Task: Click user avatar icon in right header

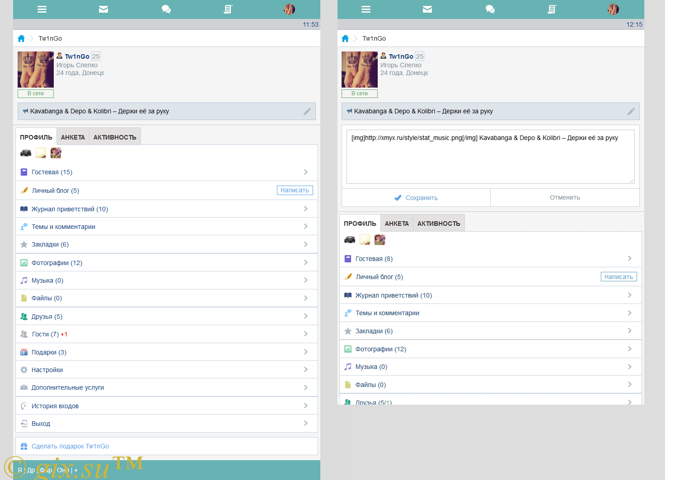Action: 613,9
